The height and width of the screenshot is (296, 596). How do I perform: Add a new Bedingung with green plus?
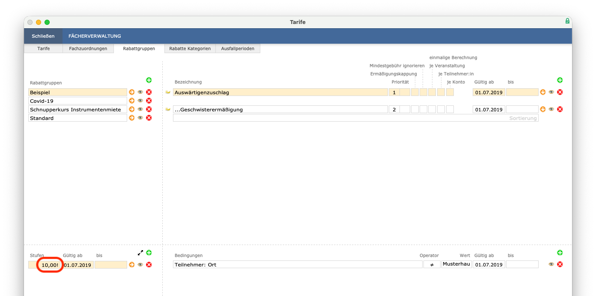pos(560,253)
